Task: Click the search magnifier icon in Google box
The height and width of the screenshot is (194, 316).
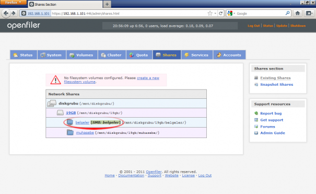Action: point(288,13)
